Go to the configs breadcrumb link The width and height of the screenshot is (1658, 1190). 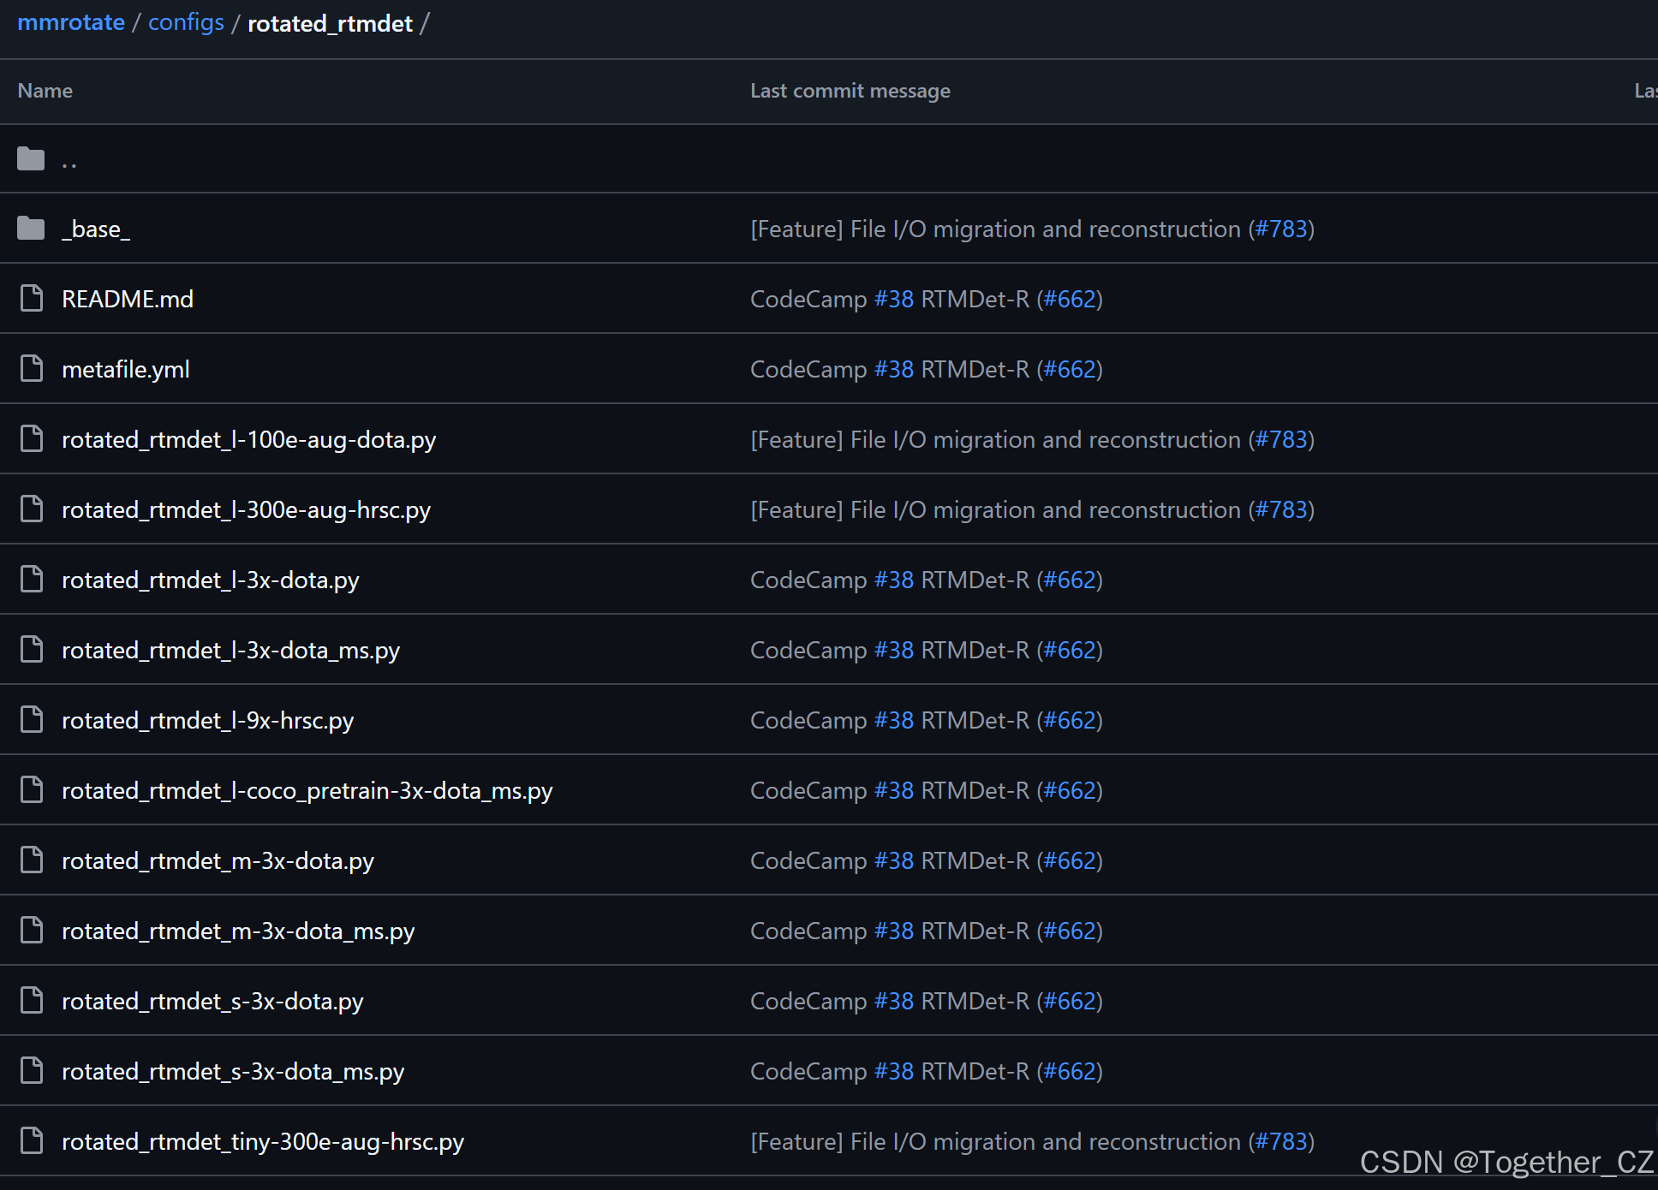[186, 23]
